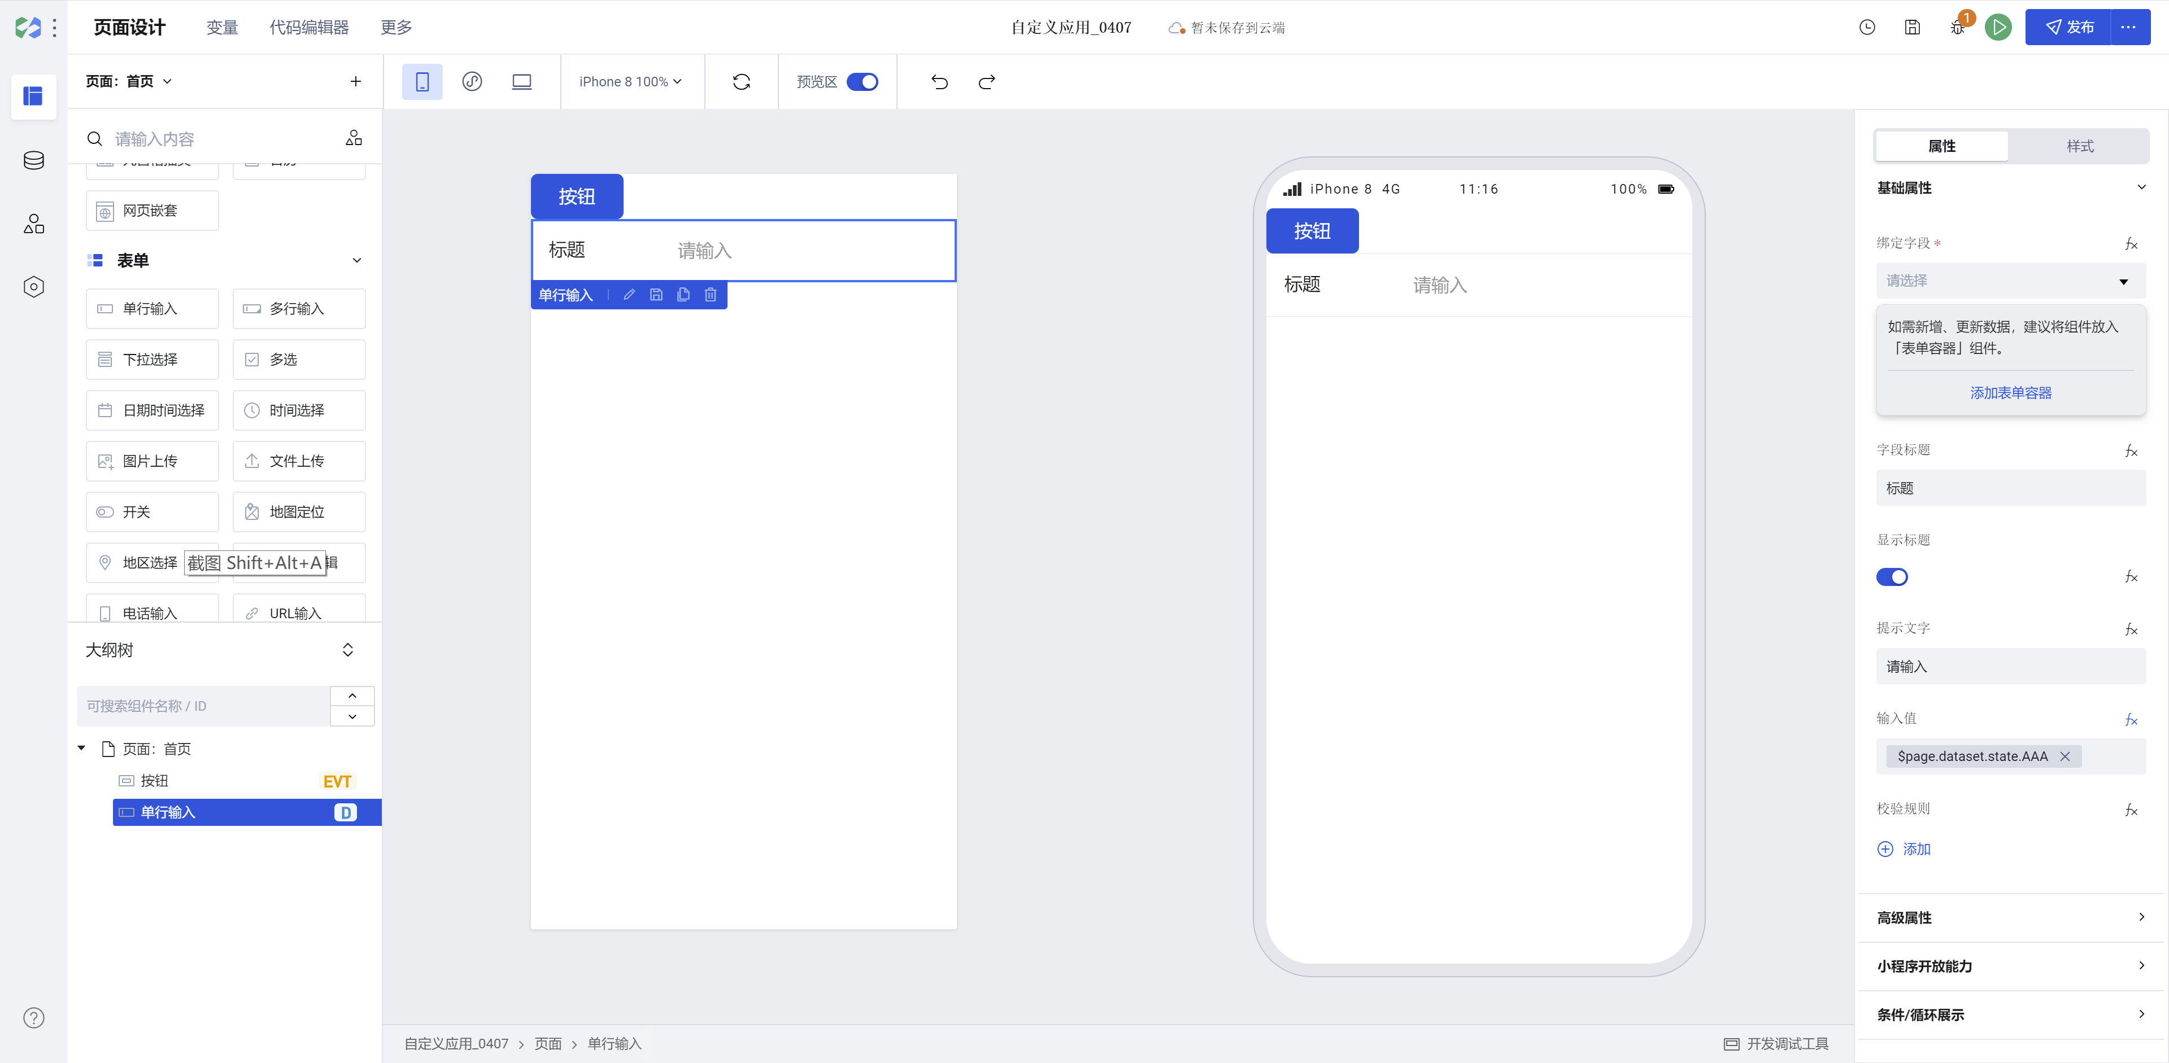
Task: Open the data source sidebar icon
Action: click(34, 160)
